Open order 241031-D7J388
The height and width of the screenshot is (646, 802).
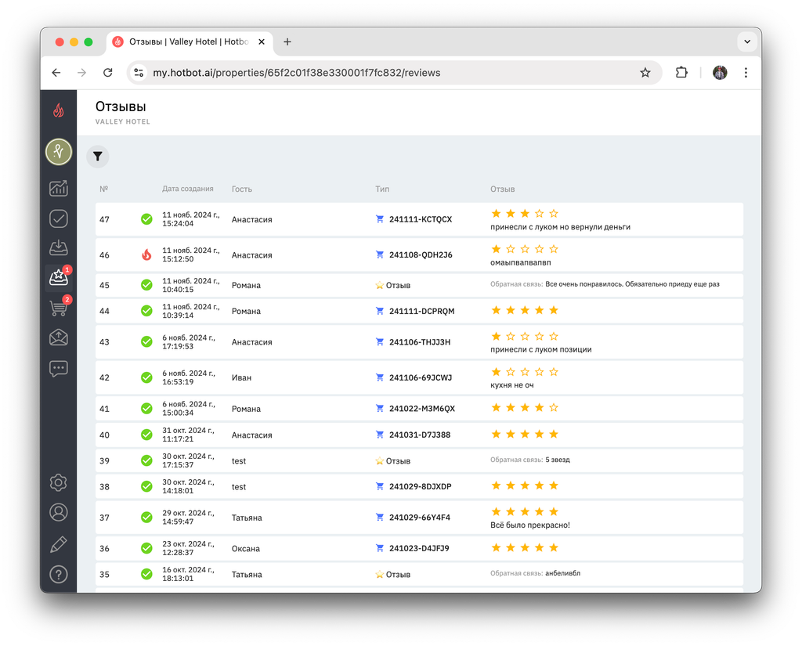coord(420,435)
